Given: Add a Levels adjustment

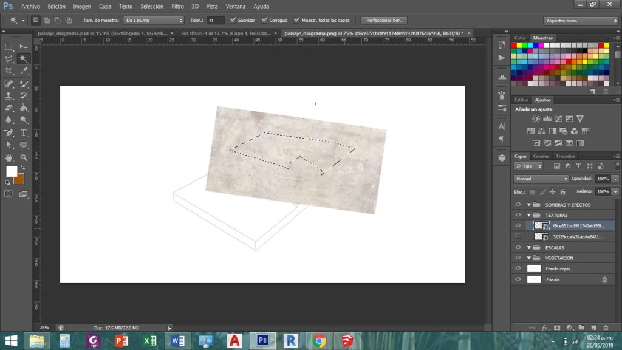Looking at the screenshot, I should pos(547,118).
